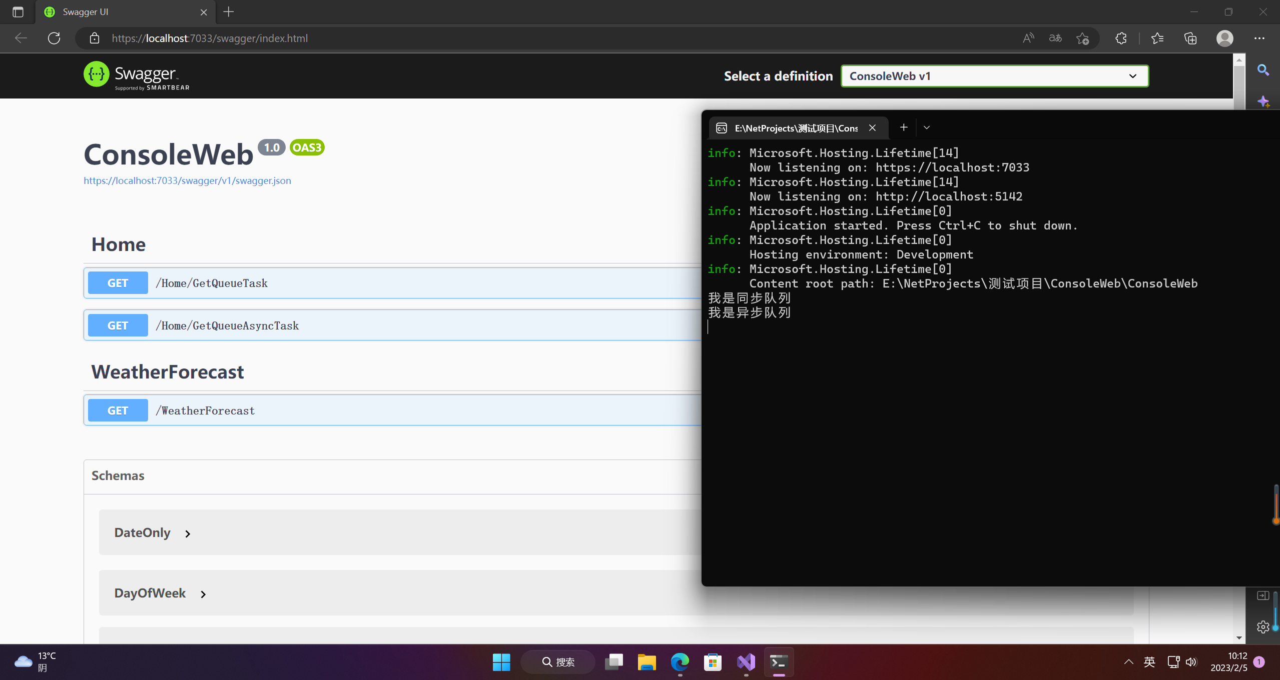Click the translate page icon

pos(1055,38)
